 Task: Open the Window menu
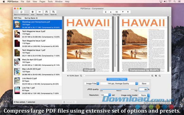tap(59, 2)
